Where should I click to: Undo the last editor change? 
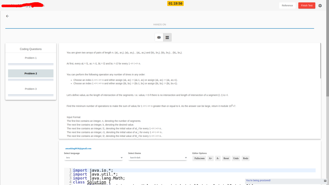236,158
